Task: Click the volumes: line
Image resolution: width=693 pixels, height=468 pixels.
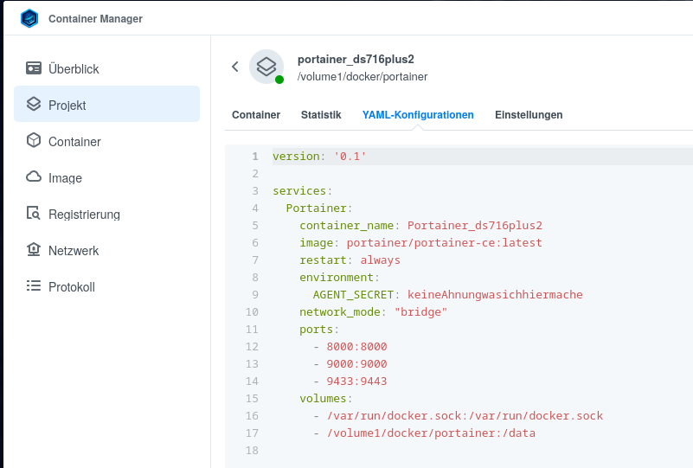Action: coord(325,398)
